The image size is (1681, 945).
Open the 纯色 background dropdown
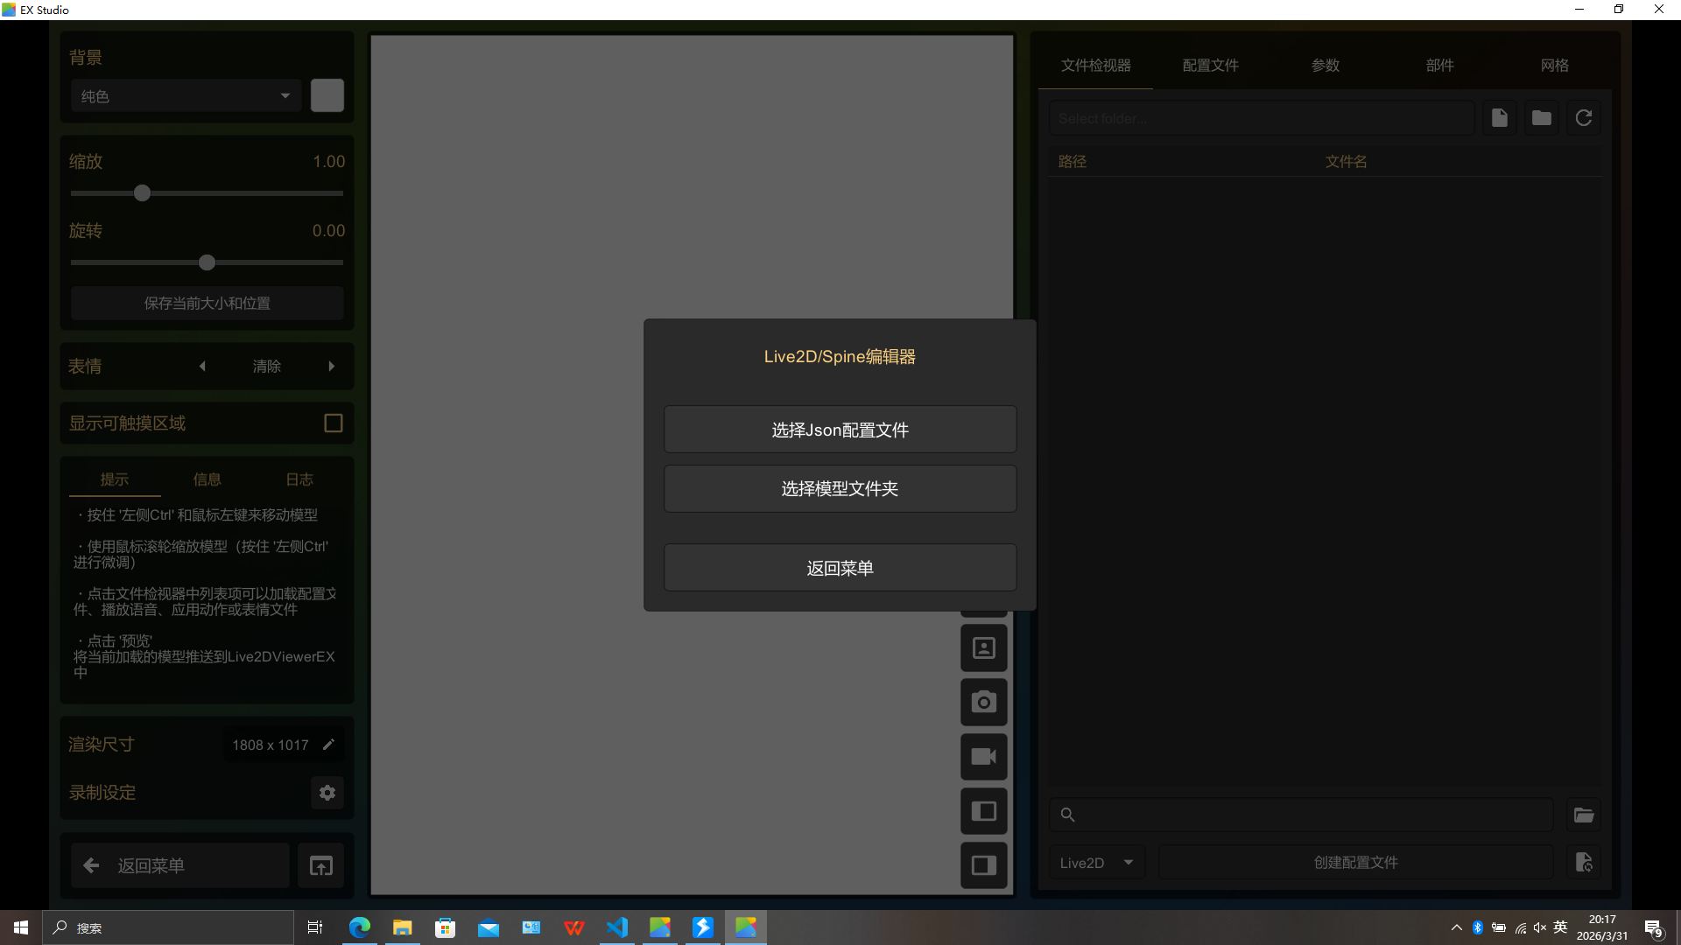tap(186, 96)
